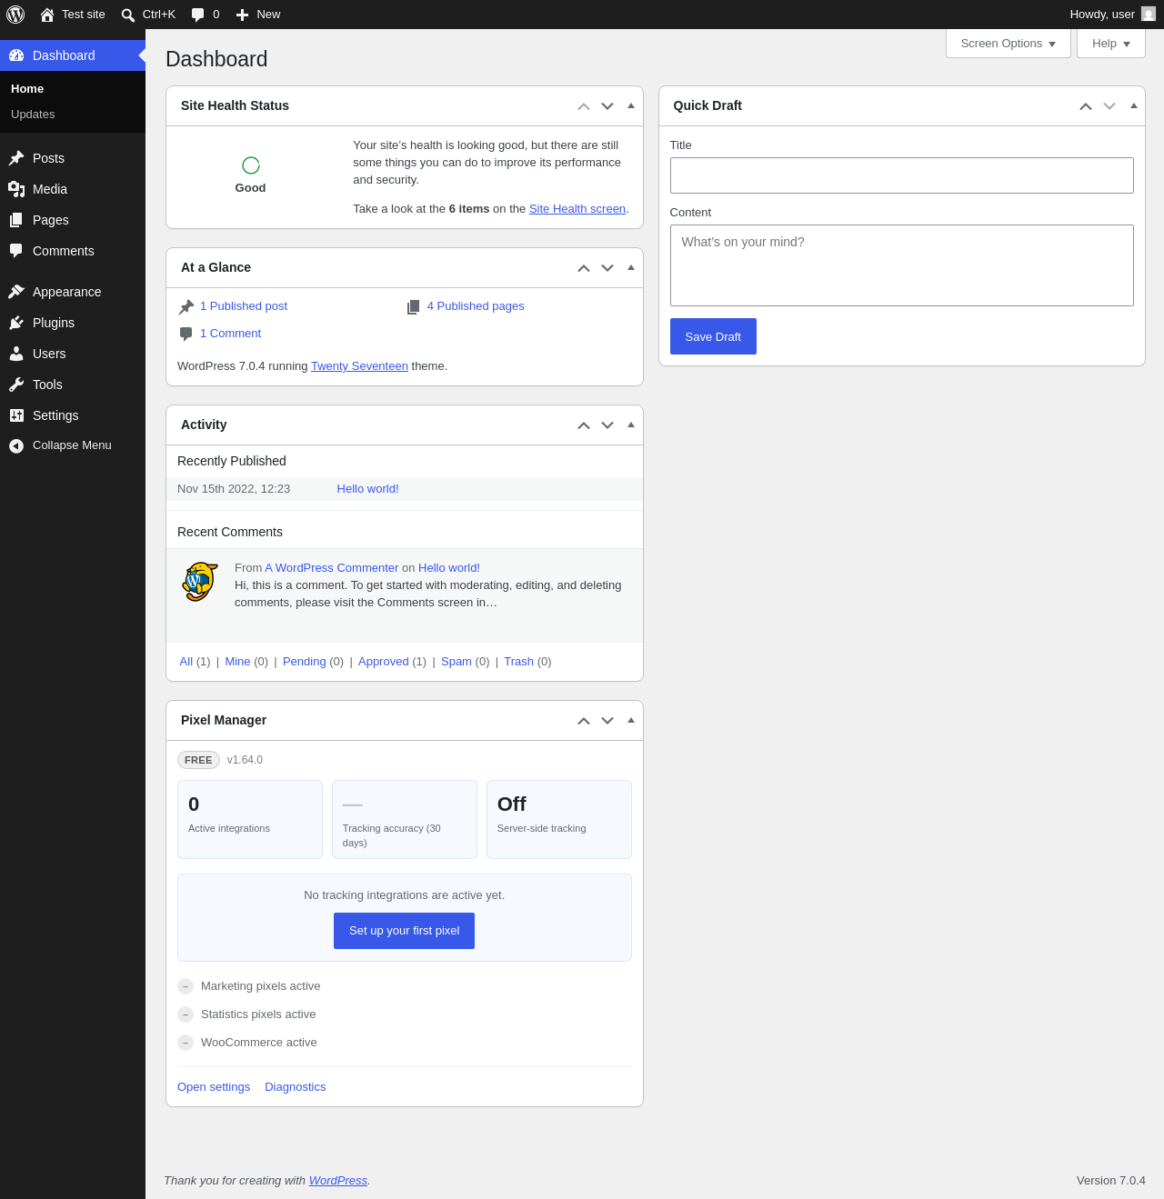The height and width of the screenshot is (1199, 1164).
Task: Click the New content plus icon
Action: click(x=242, y=15)
